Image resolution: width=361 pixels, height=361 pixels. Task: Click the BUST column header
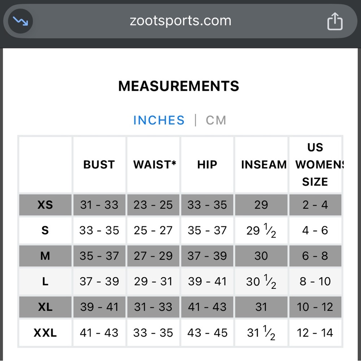pyautogui.click(x=99, y=165)
